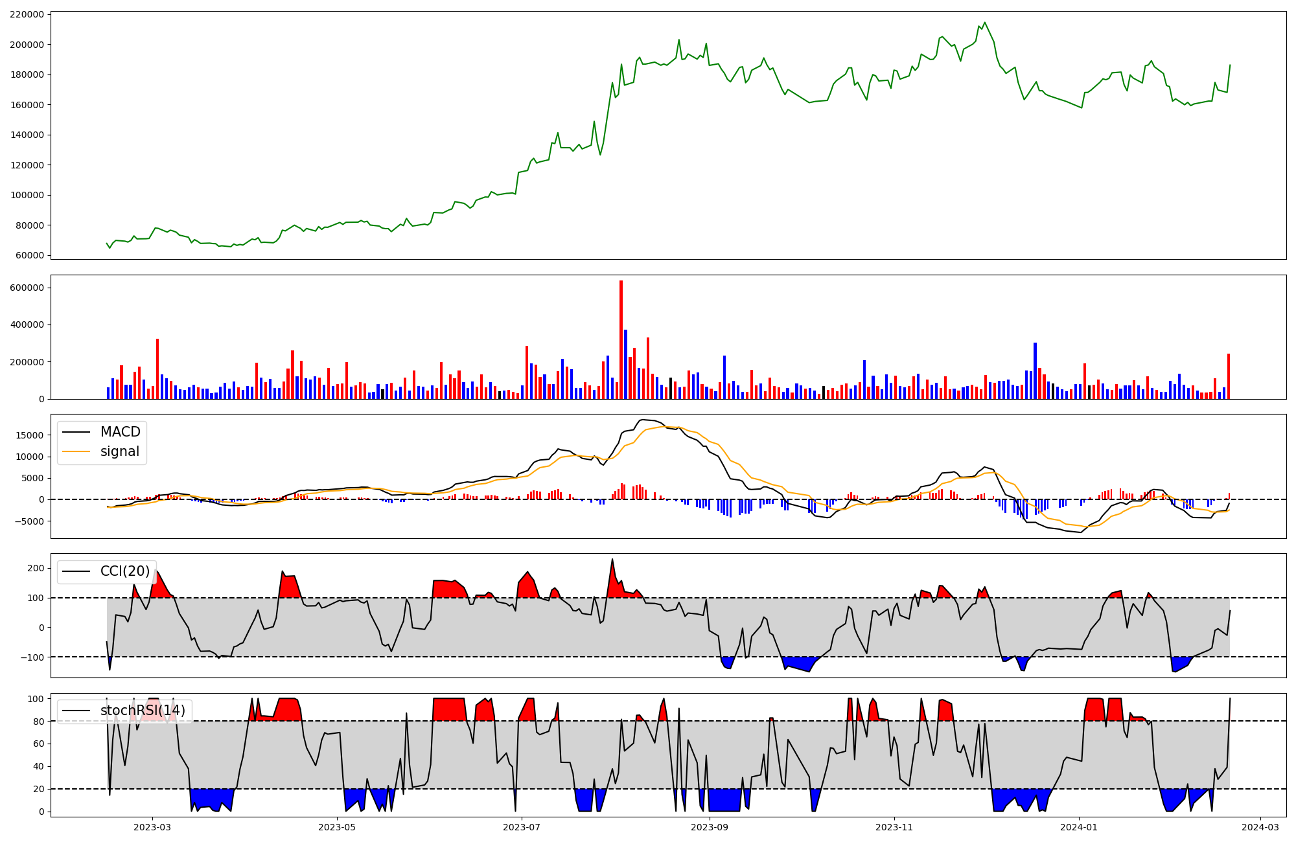
Task: Click the CCI(20) legend label
Action: [125, 571]
